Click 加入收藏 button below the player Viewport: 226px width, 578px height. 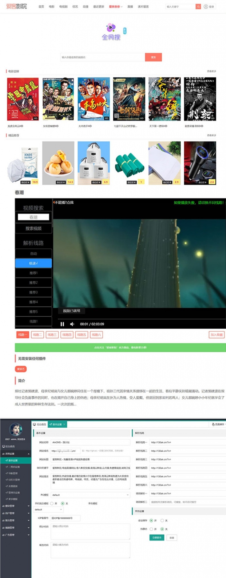pyautogui.click(x=216, y=335)
